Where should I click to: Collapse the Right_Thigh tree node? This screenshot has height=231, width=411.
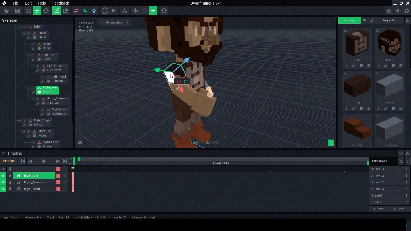tap(20, 121)
